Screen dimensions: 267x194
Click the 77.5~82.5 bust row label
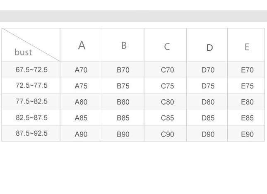[x=31, y=101]
